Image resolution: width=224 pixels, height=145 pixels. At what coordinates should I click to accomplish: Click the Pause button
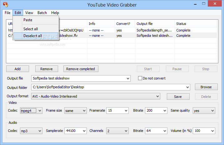[177, 69]
